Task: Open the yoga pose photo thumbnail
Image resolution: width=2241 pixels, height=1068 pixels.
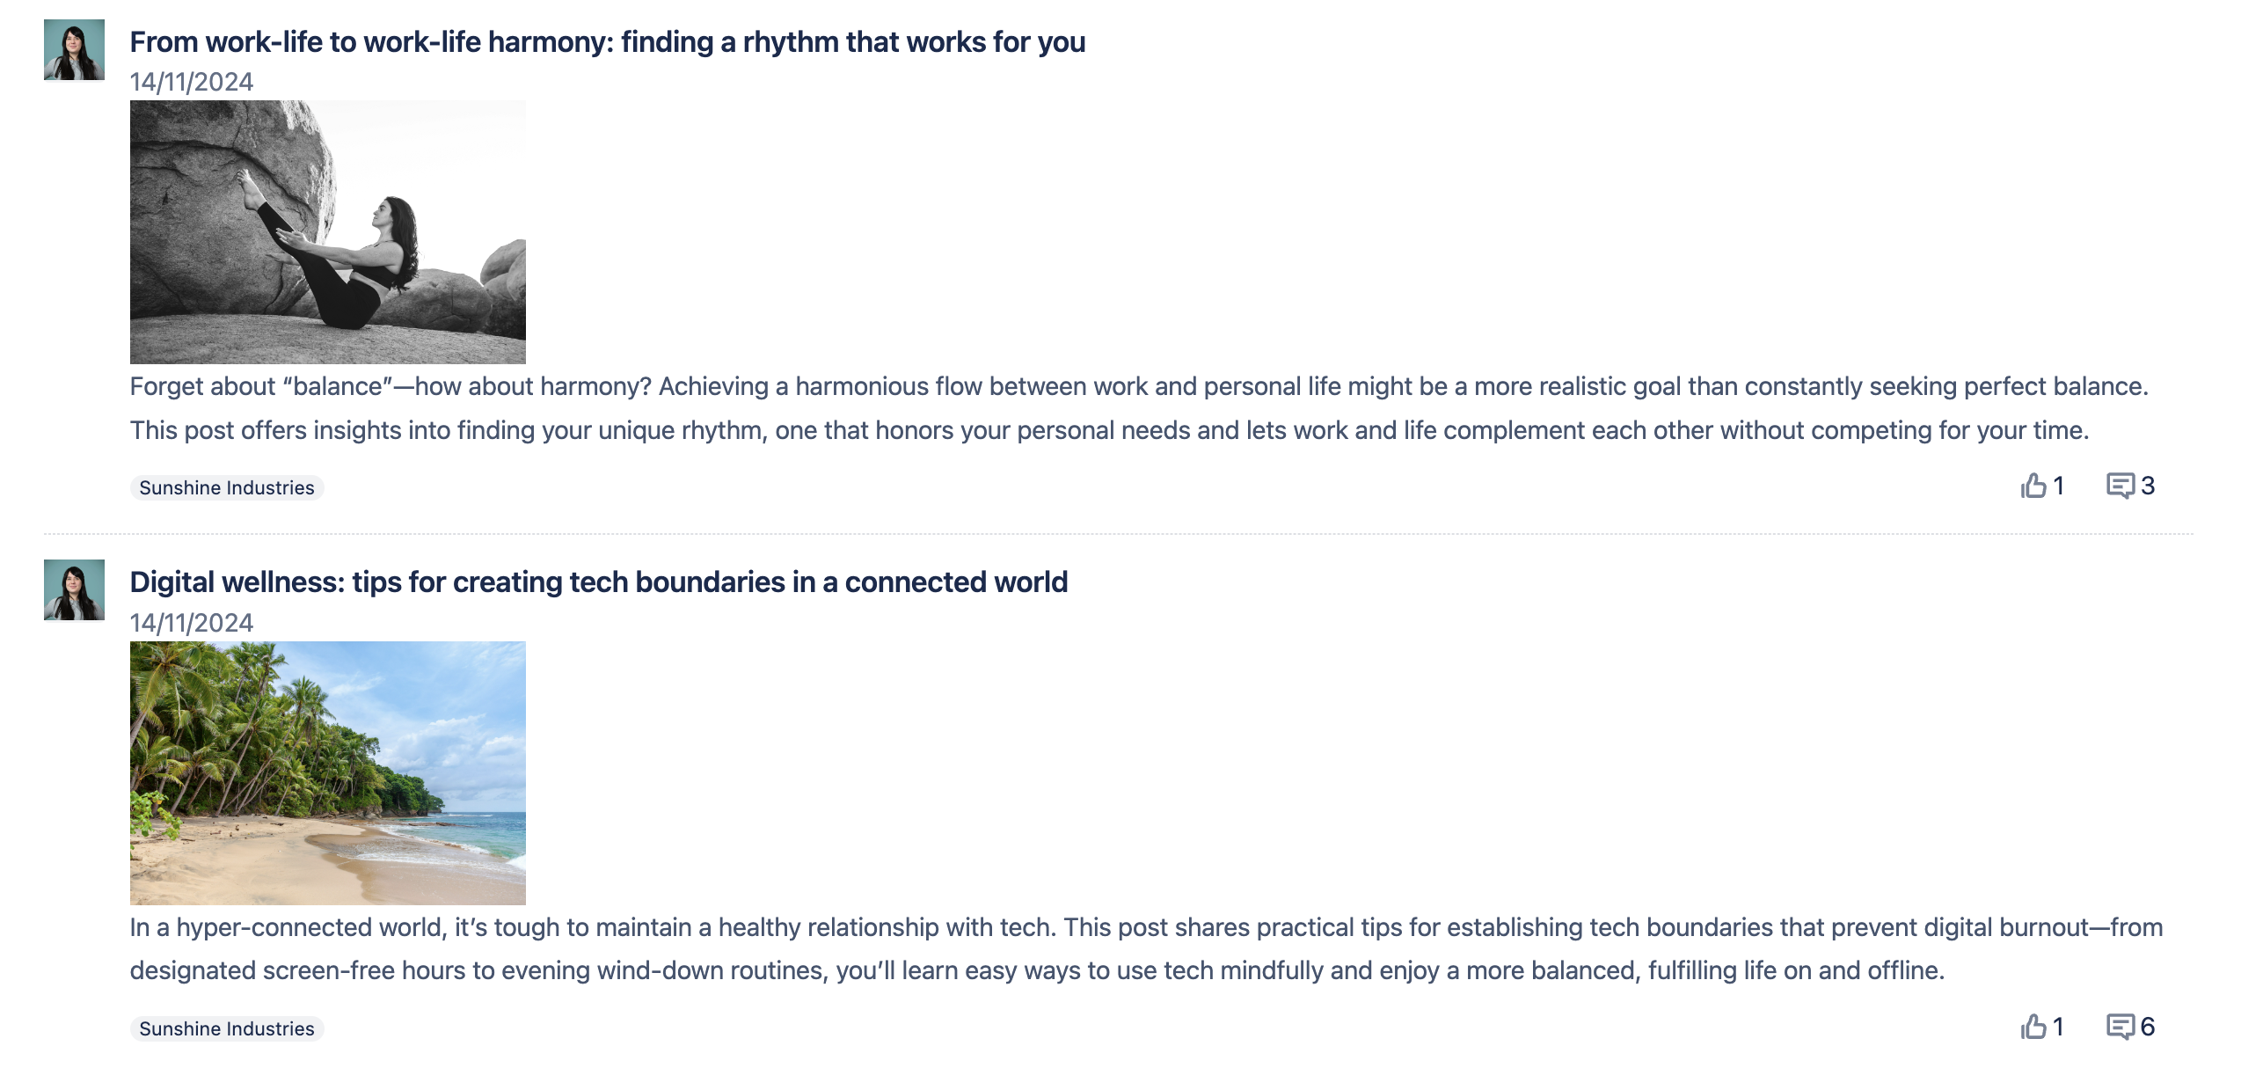Action: coord(327,232)
